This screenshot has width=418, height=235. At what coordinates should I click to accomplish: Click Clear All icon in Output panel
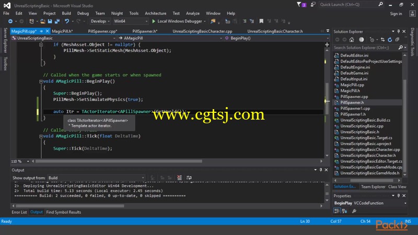179,178
